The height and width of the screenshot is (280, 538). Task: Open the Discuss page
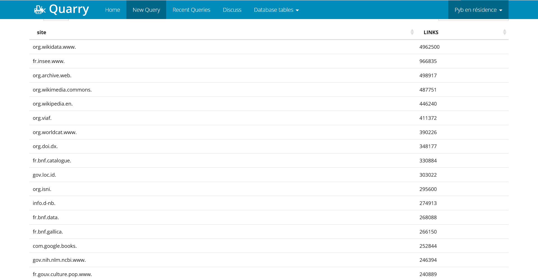(x=232, y=10)
